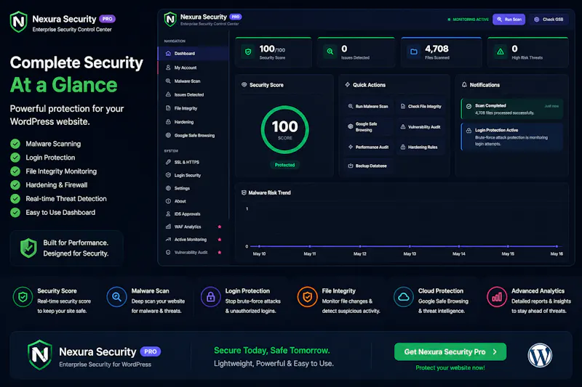Click the Settings globe icon in sidebar
This screenshot has width=582, height=387.
pyautogui.click(x=168, y=188)
